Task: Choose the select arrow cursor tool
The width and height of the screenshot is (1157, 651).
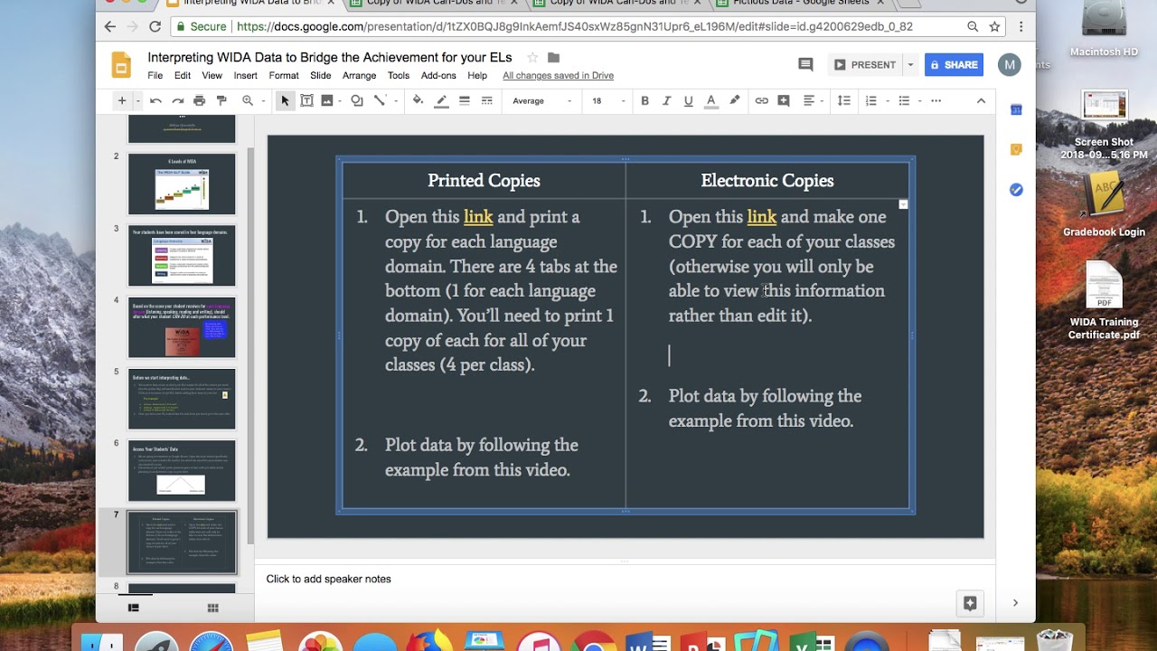Action: click(x=285, y=100)
